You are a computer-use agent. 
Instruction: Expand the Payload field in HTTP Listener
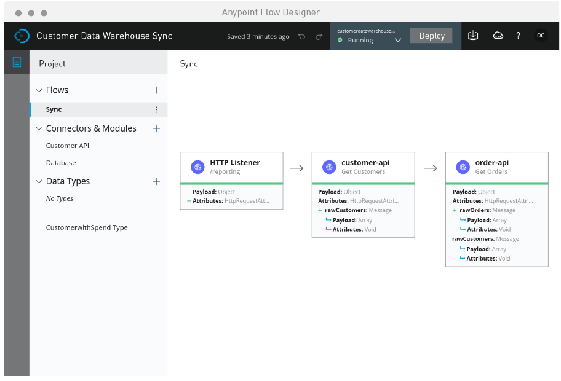pos(189,192)
